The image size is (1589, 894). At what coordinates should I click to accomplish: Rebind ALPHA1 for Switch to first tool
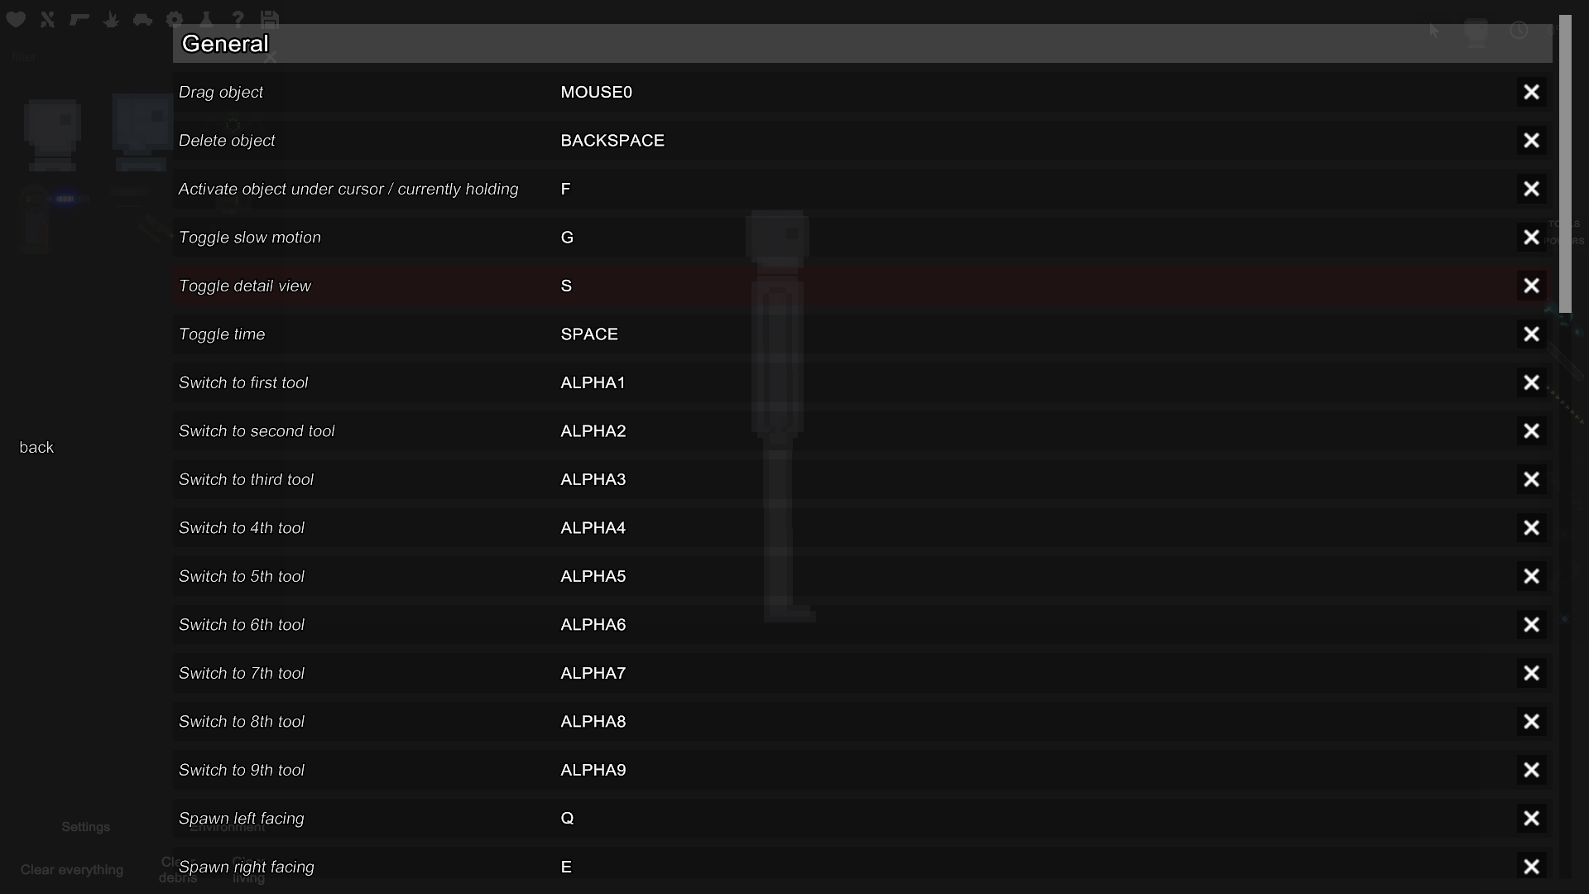point(593,383)
